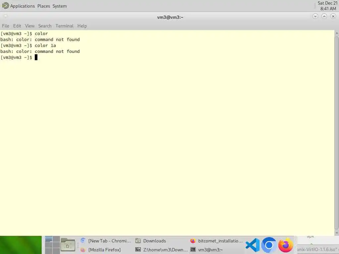This screenshot has height=254, width=339.
Task: Launch Firefox from the panel launcher
Action: tap(285, 245)
